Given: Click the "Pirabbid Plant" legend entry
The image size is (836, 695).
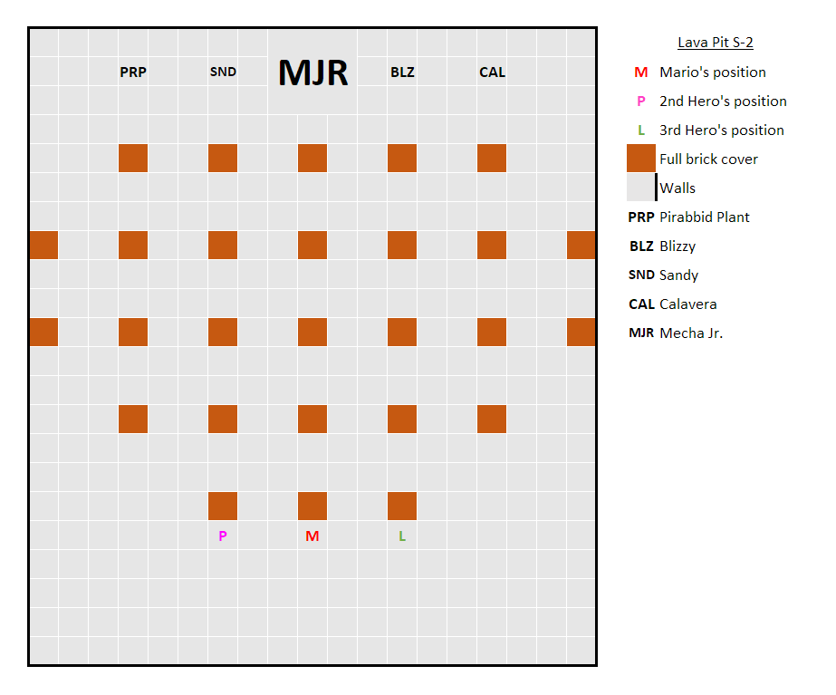Looking at the screenshot, I should (x=704, y=217).
